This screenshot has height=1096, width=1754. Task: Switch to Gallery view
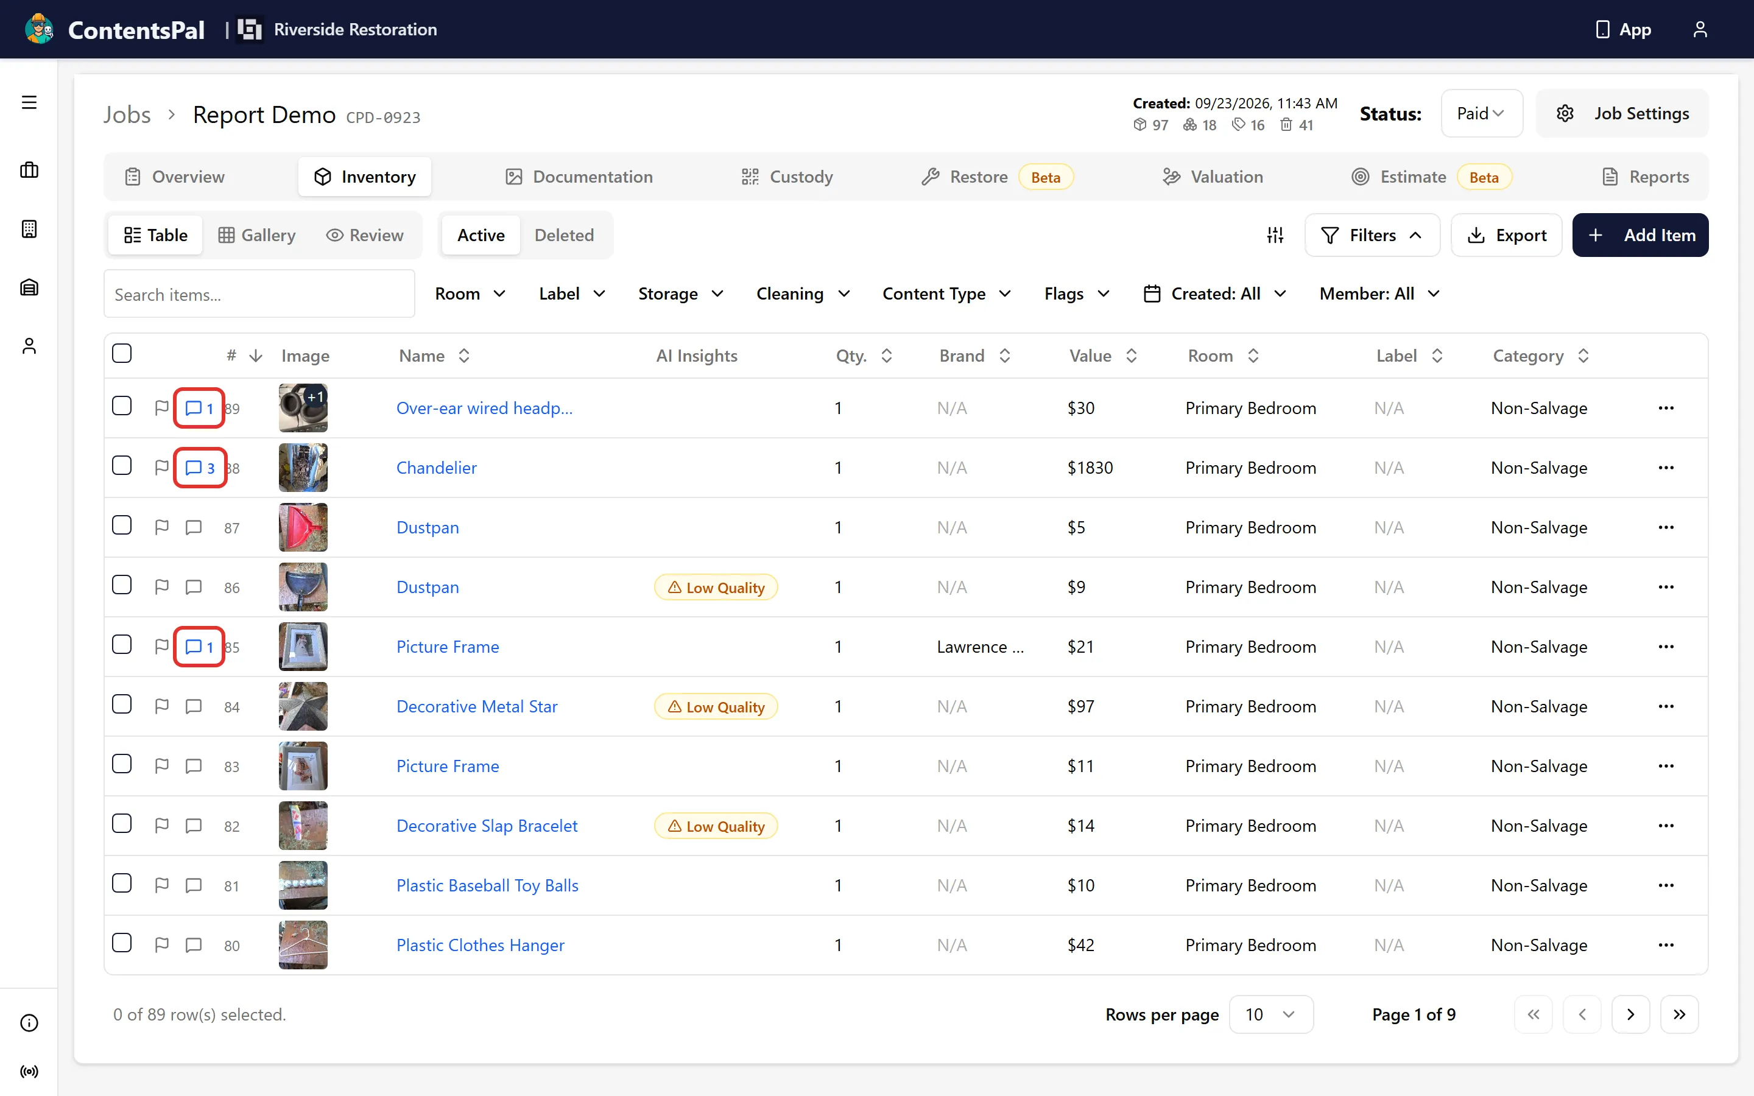click(x=257, y=235)
